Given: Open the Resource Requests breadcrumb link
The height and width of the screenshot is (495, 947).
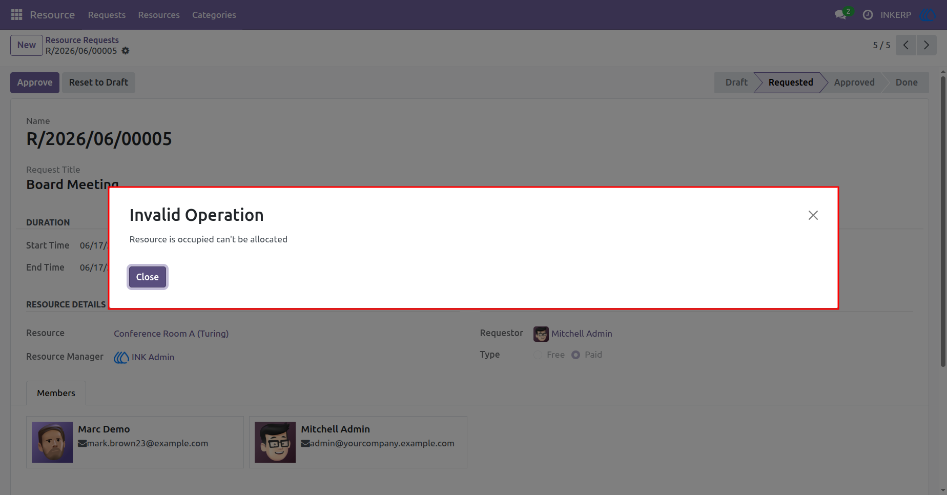Looking at the screenshot, I should point(82,40).
